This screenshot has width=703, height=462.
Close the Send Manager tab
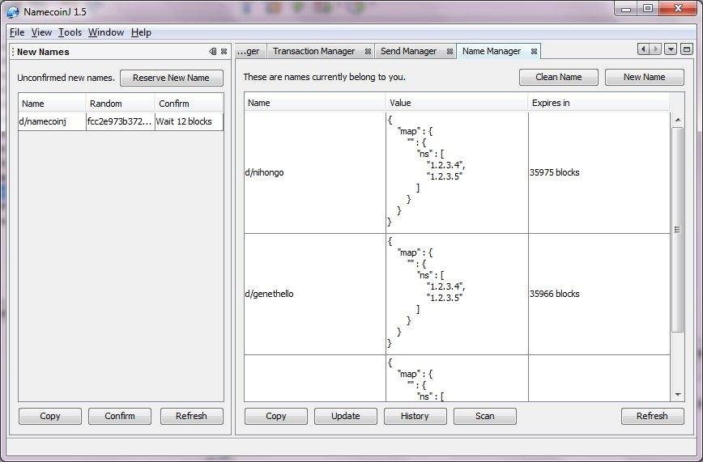click(449, 52)
